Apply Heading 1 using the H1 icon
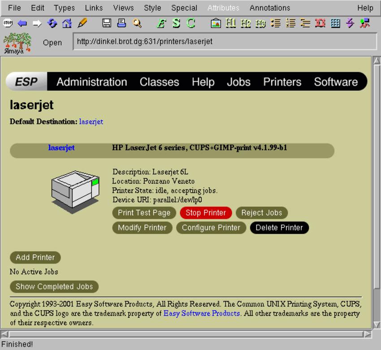The height and width of the screenshot is (350, 381). (x=231, y=23)
